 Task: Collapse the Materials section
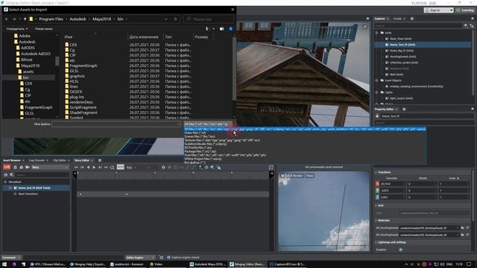(376, 220)
